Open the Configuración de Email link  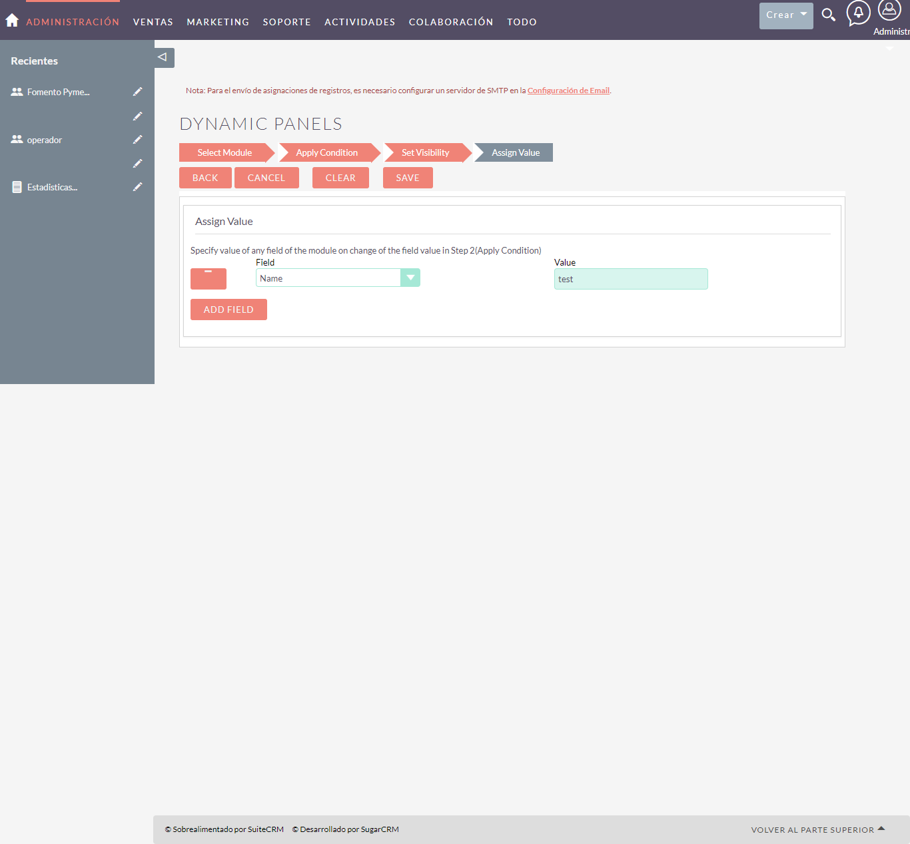coord(568,91)
